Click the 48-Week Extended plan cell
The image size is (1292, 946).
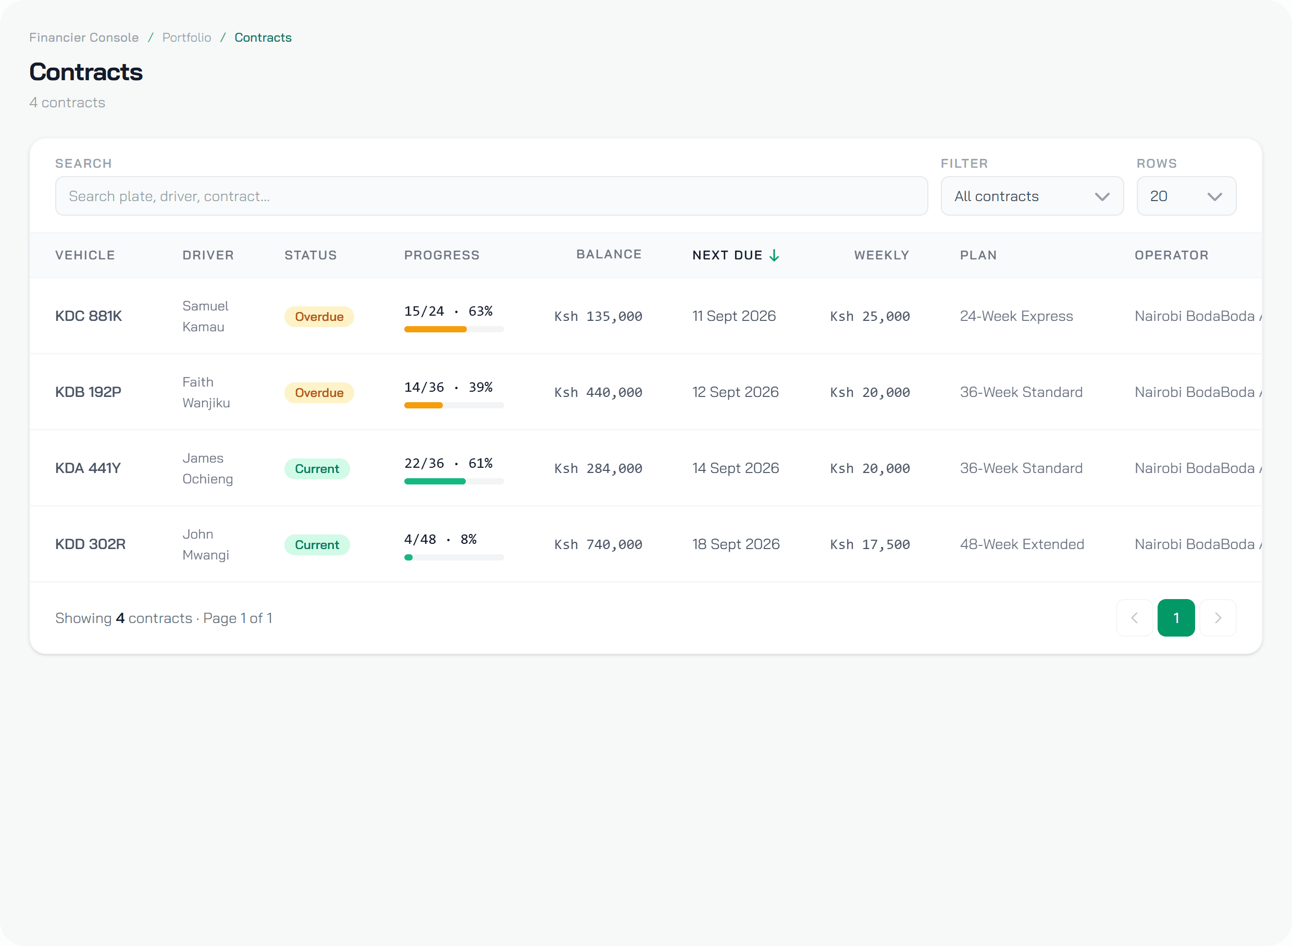pos(1022,544)
